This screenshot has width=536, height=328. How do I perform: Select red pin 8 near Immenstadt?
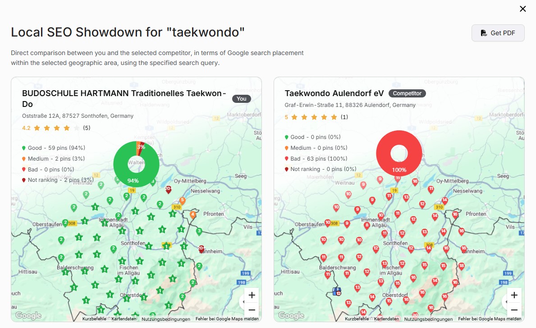point(367,226)
